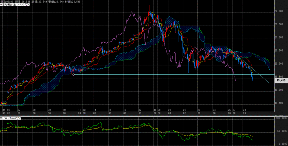Click date 04 on the time axis

tap(4, 110)
